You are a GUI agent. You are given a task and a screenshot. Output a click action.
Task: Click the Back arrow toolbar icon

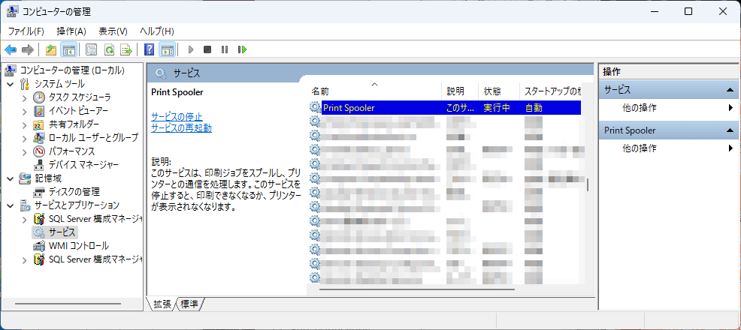click(11, 49)
